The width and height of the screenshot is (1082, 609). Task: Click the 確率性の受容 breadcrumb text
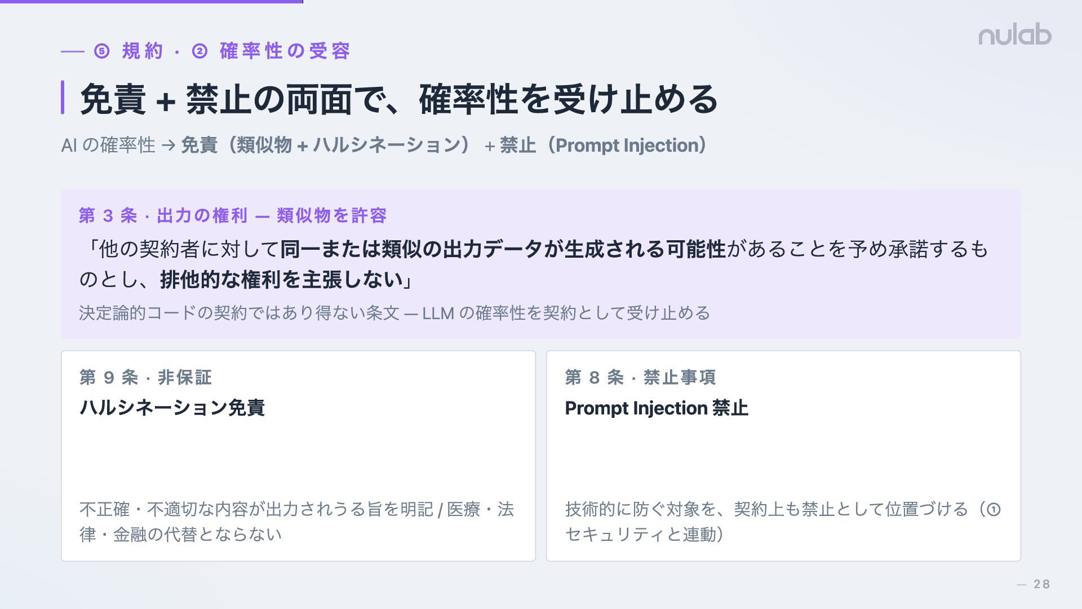tap(285, 51)
